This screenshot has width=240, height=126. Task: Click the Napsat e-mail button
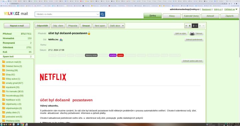(17, 26)
